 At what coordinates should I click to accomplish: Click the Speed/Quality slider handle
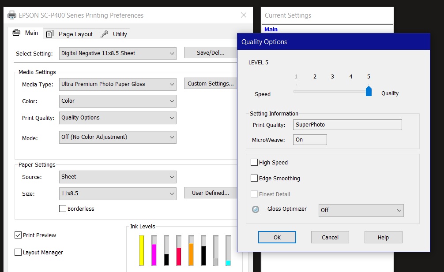click(369, 91)
